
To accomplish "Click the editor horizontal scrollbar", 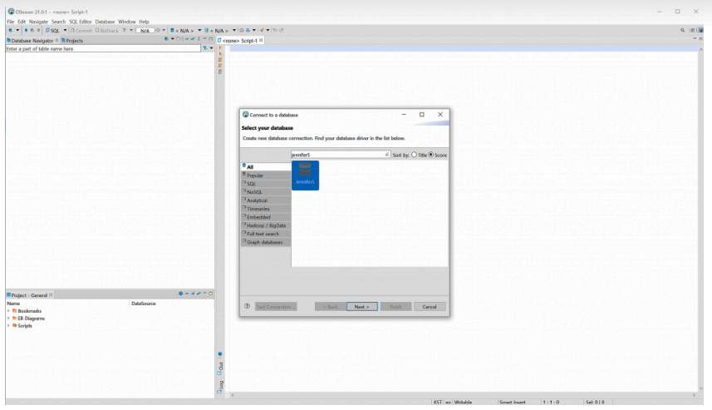I will coord(463,396).
